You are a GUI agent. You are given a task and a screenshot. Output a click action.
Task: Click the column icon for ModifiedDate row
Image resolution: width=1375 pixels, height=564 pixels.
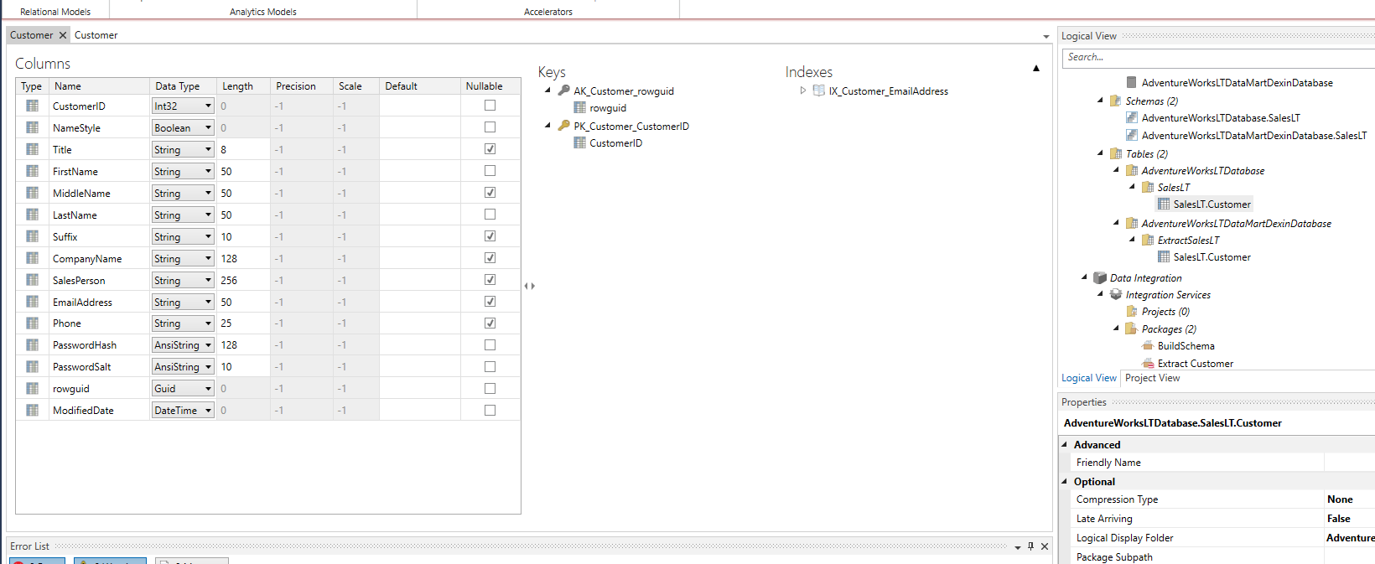[x=32, y=410]
